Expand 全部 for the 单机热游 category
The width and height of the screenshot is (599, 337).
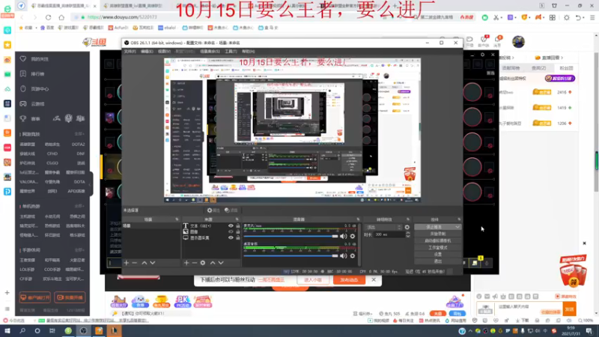tap(79, 207)
